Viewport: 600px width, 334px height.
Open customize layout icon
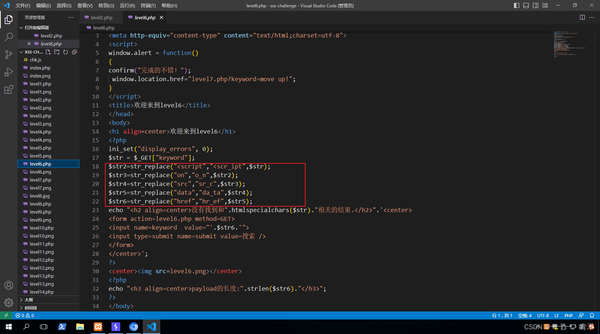[x=545, y=5]
